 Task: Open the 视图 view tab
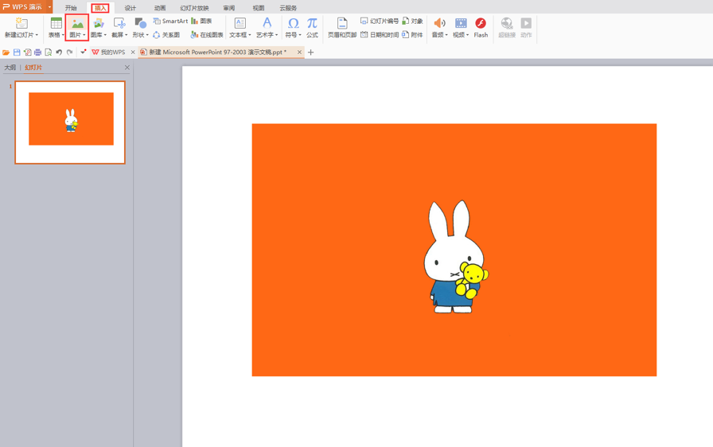point(259,8)
